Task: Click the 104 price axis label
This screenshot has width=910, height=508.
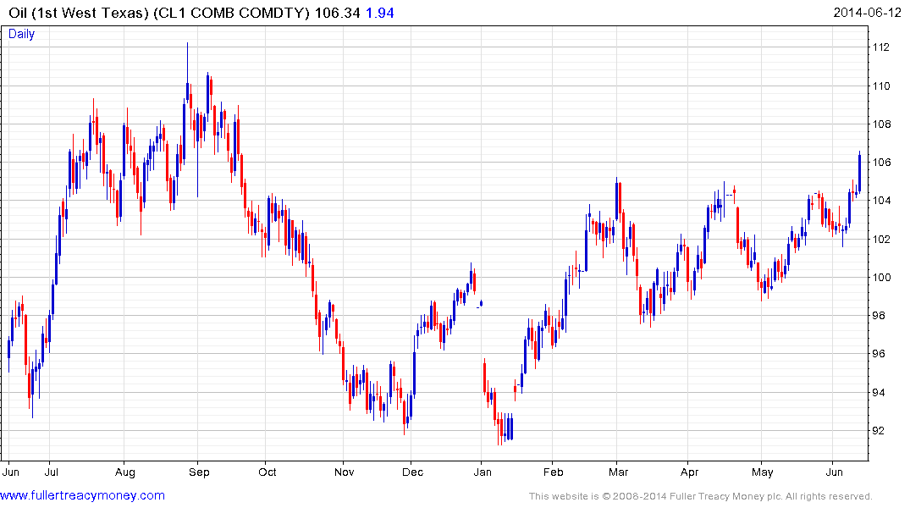Action: pyautogui.click(x=881, y=201)
